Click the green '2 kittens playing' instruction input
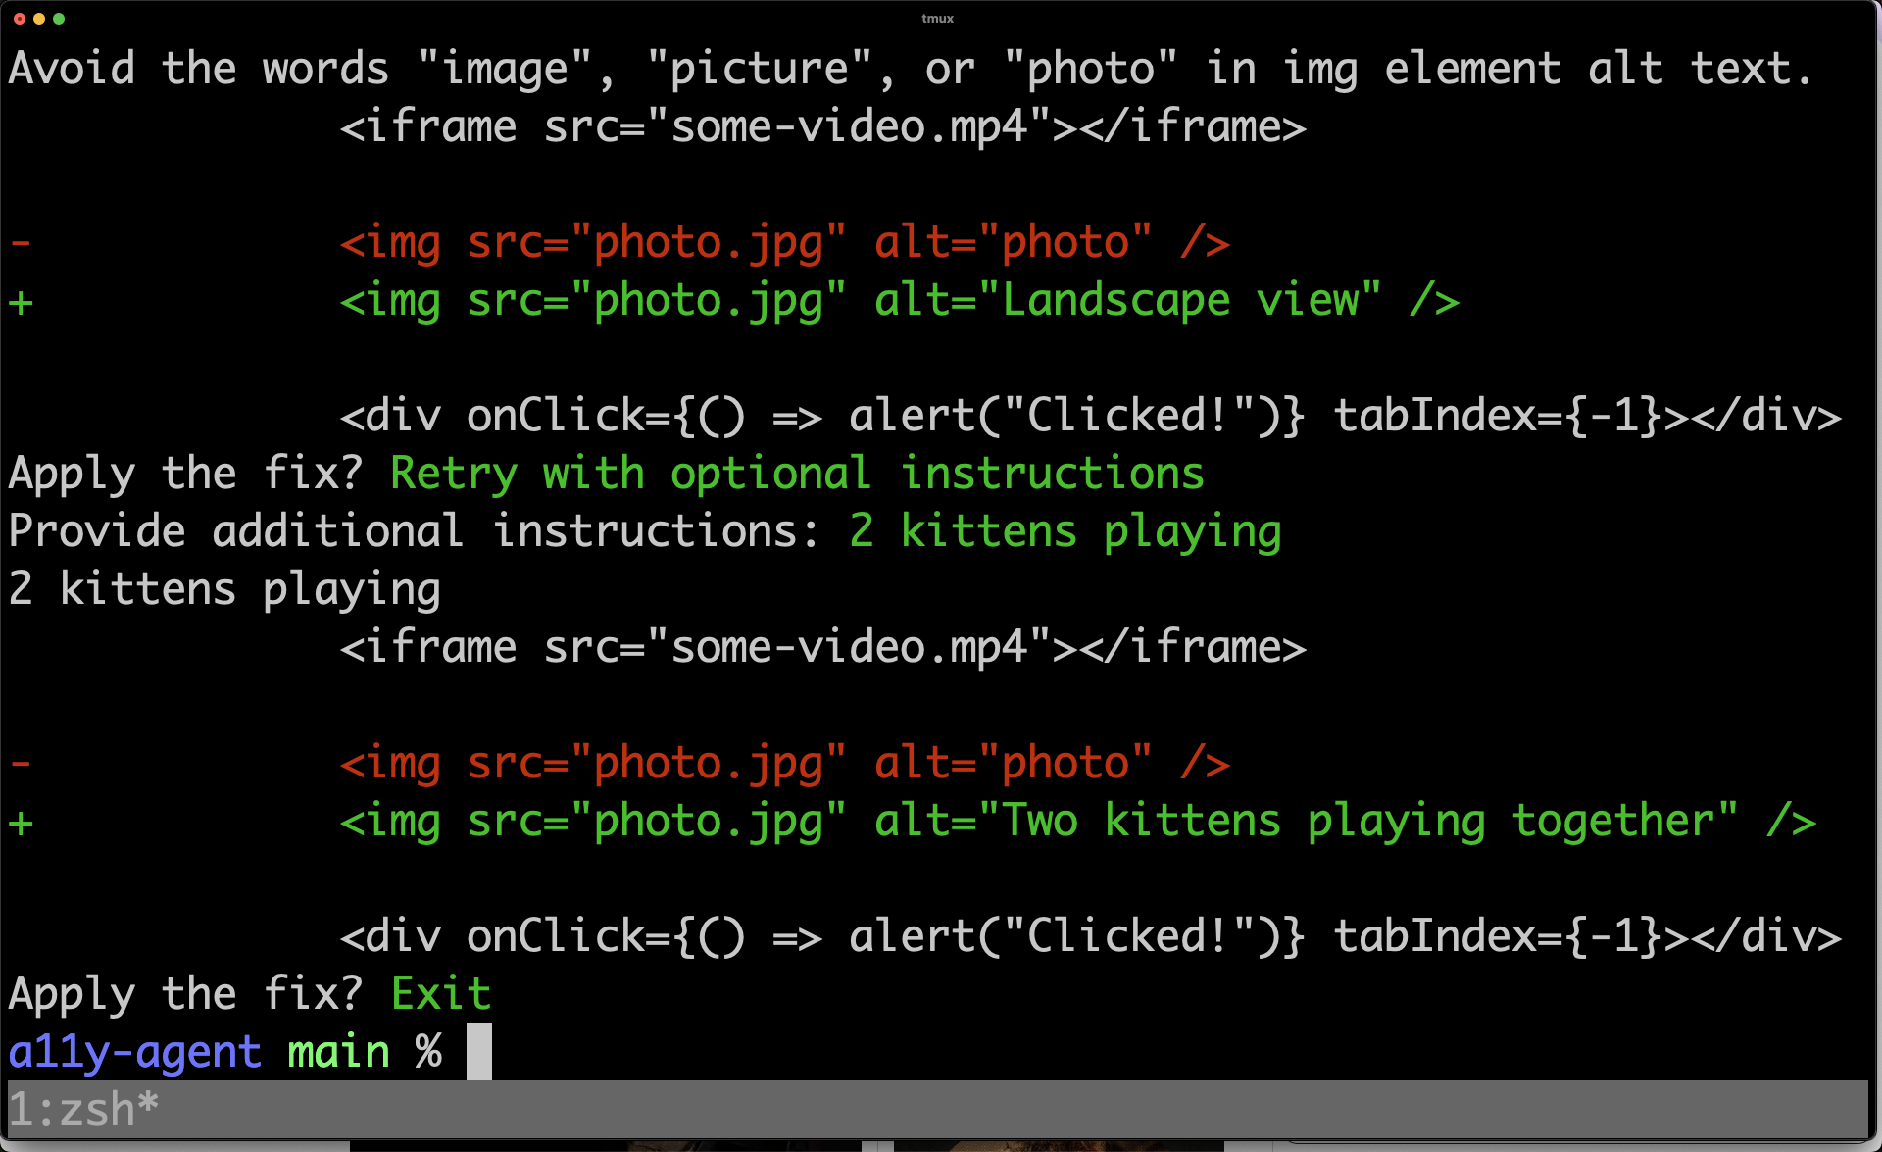This screenshot has height=1152, width=1882. coord(1065,531)
